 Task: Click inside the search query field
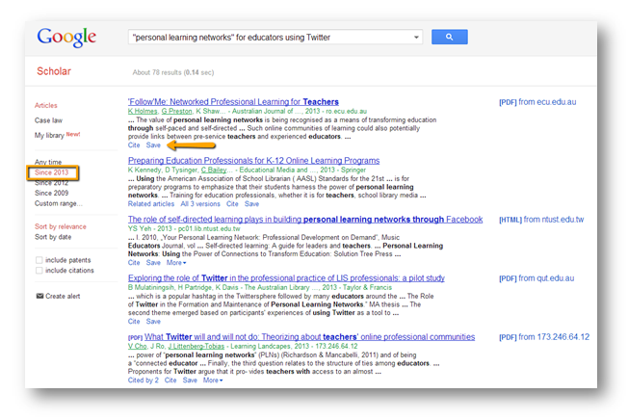(x=270, y=37)
